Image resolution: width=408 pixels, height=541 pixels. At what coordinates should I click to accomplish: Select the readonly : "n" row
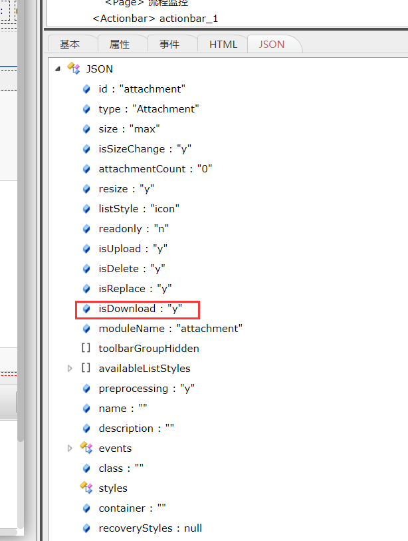134,229
